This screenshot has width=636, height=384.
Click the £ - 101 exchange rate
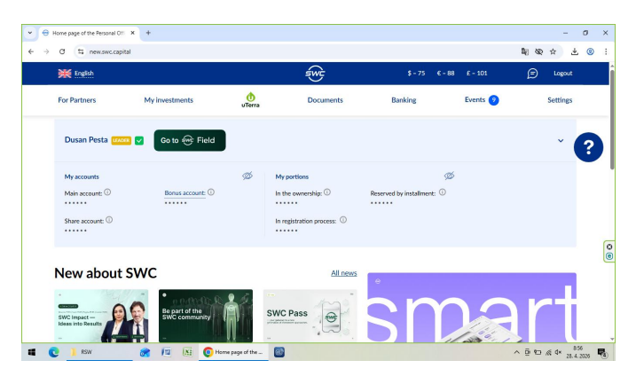click(x=476, y=74)
